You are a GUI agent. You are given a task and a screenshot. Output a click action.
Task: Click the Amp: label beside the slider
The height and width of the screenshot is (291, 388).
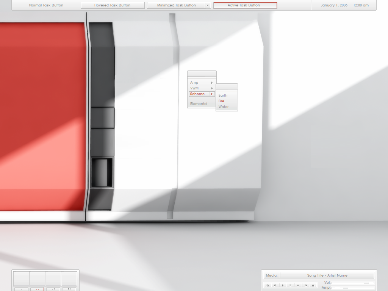326,288
